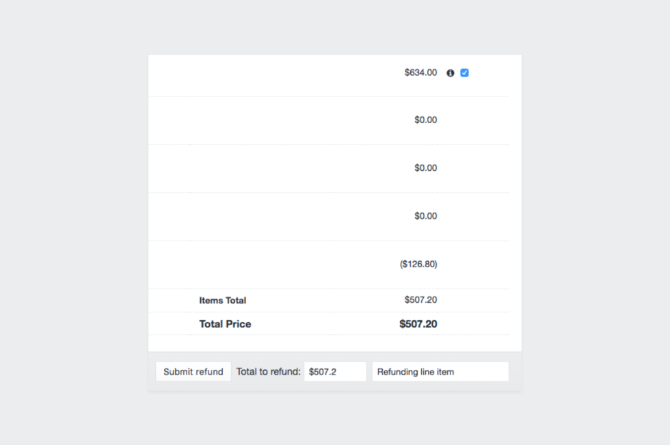The height and width of the screenshot is (445, 670).
Task: Submit the refund using the footer button
Action: 193,372
